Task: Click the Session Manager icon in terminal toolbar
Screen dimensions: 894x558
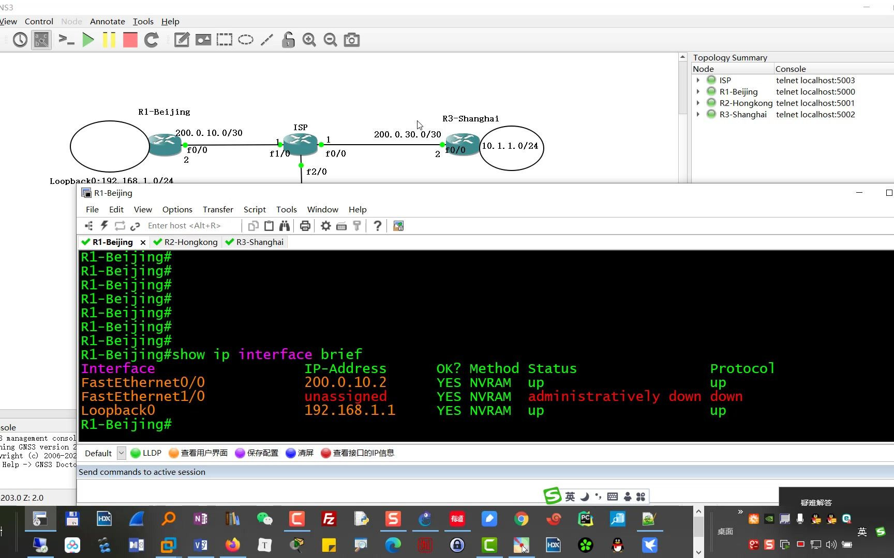Action: point(89,226)
